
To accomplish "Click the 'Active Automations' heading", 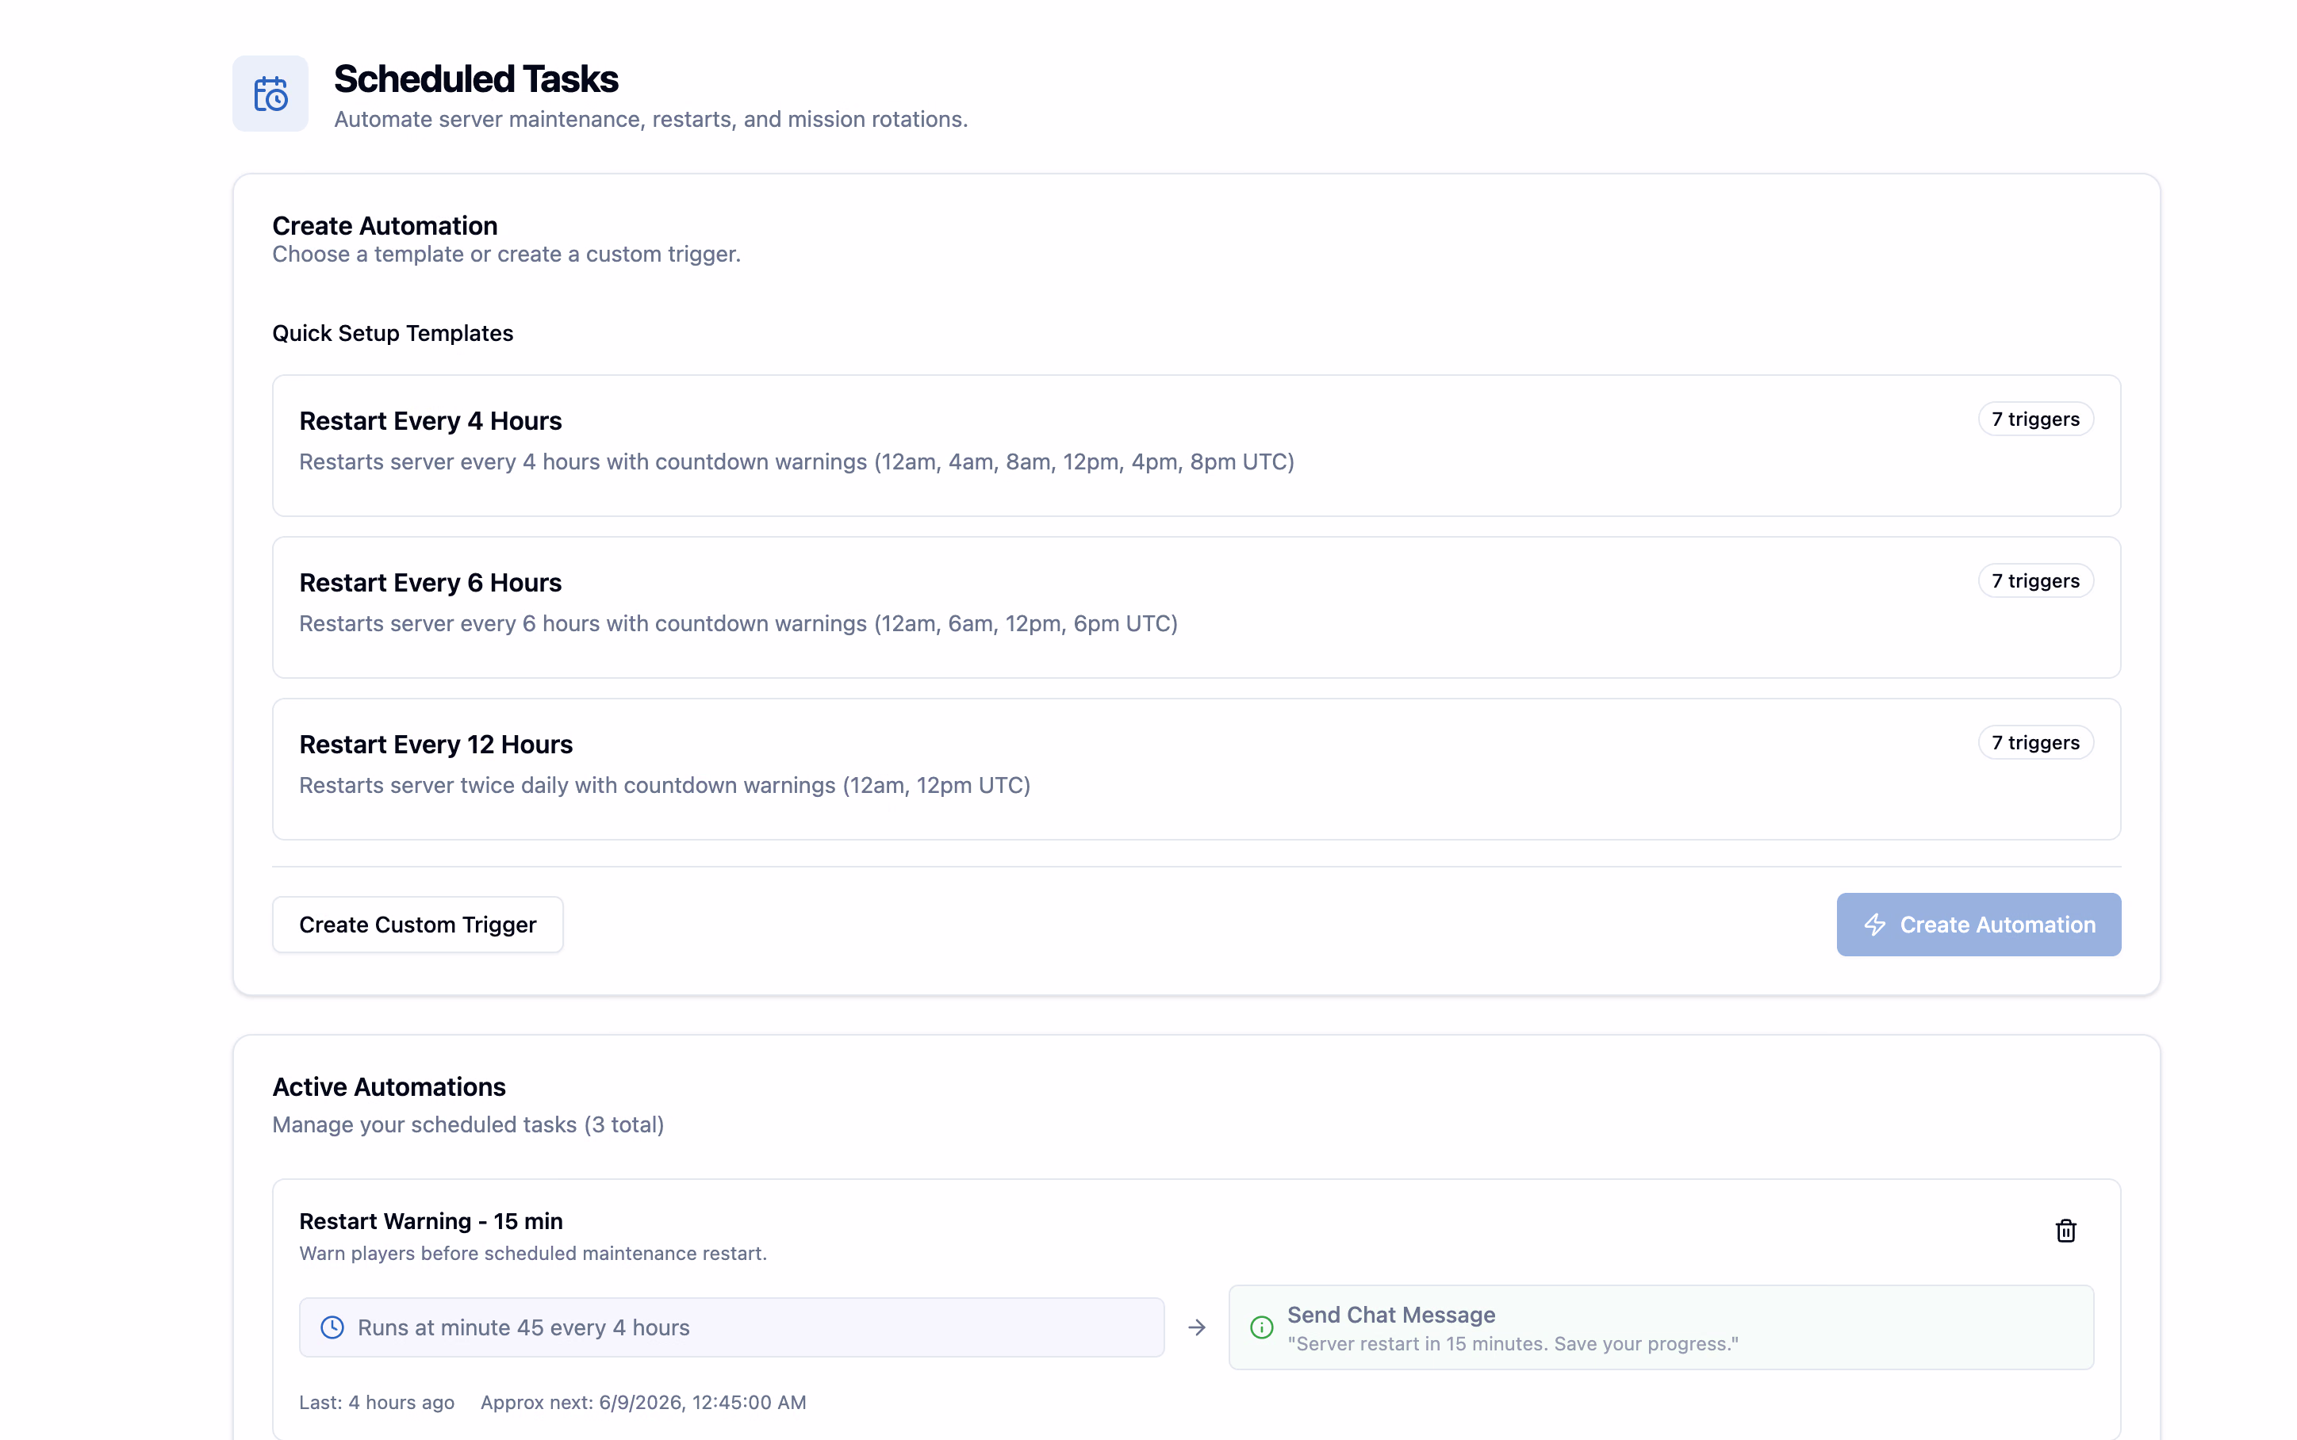I will [389, 1086].
